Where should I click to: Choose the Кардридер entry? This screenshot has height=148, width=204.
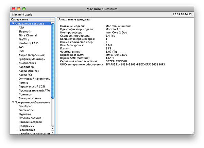click(26, 67)
